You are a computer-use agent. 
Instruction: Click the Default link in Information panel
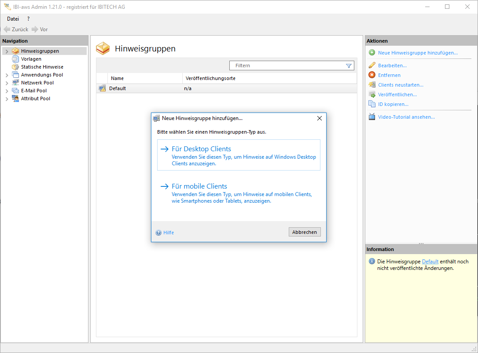click(x=430, y=262)
